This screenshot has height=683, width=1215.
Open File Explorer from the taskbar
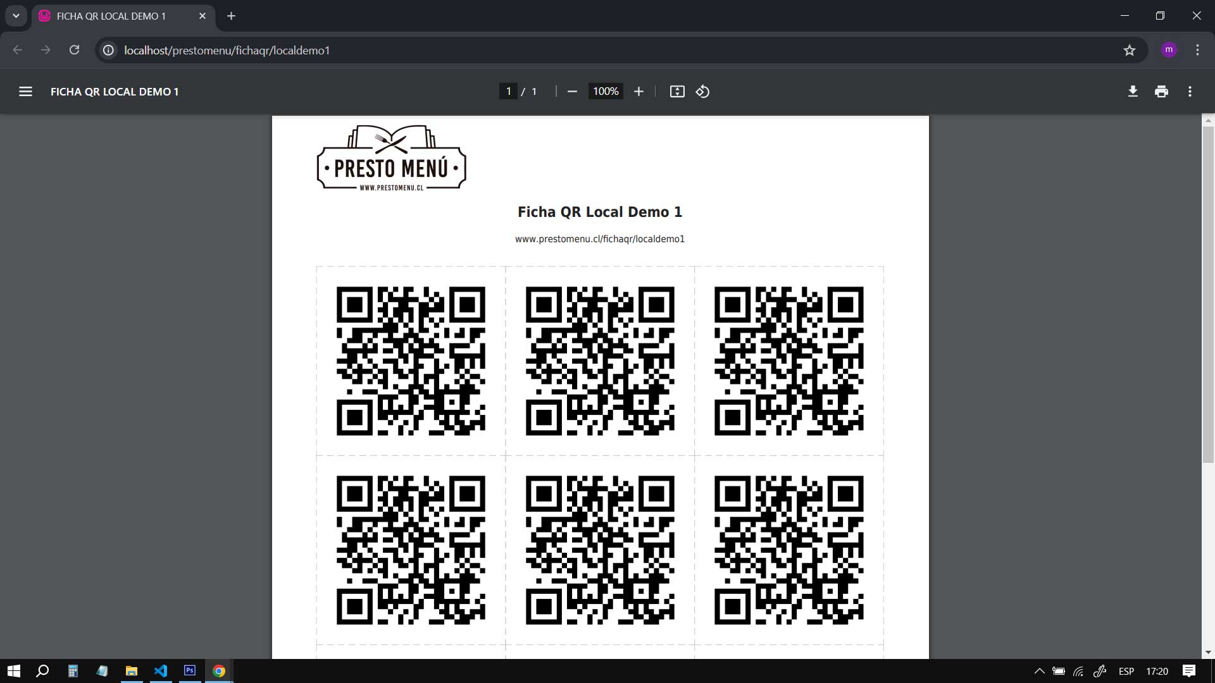click(x=131, y=671)
